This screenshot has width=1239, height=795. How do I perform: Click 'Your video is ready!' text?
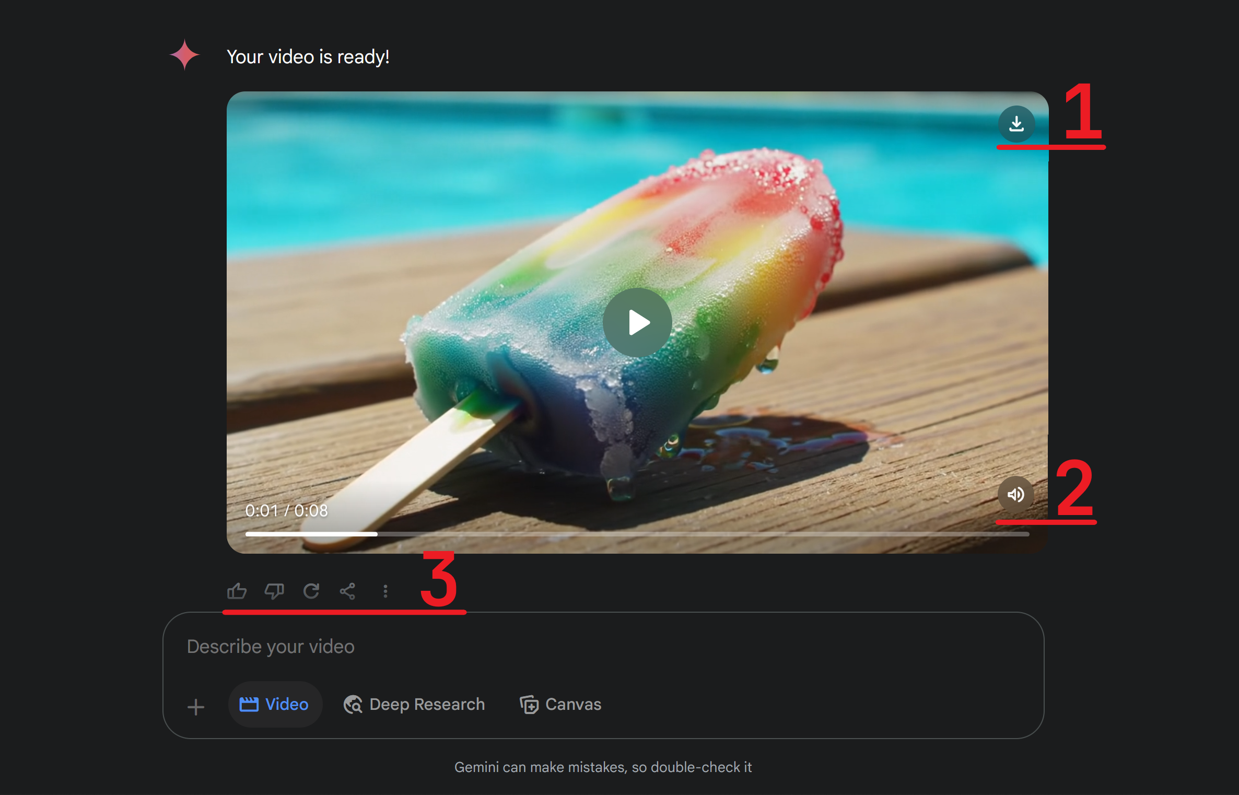(x=308, y=56)
